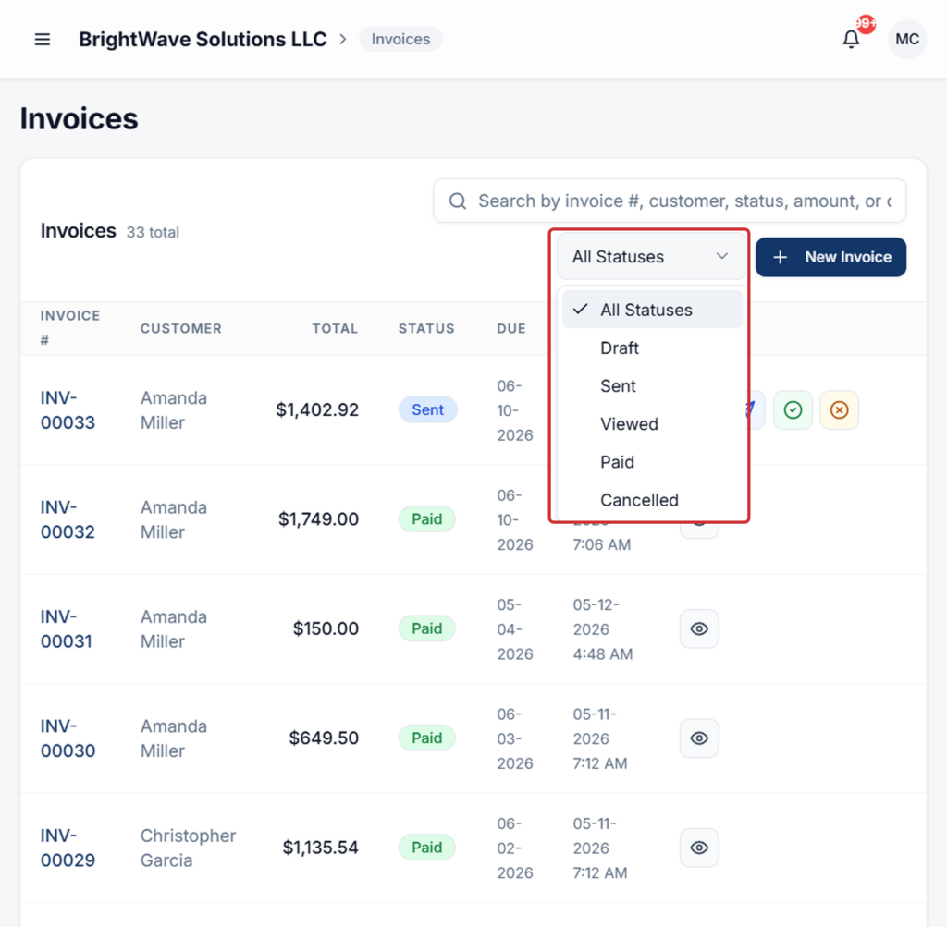Click the Invoice # column header
The image size is (947, 927).
coord(70,328)
